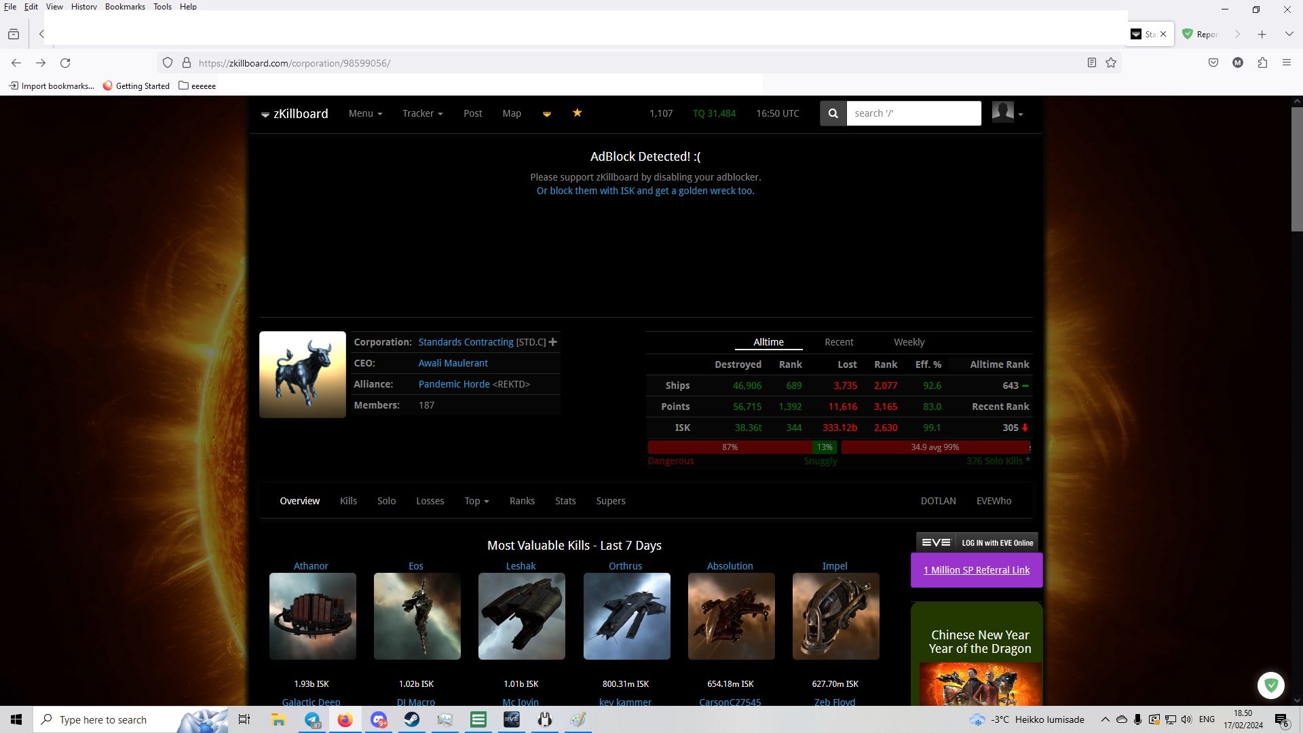This screenshot has width=1303, height=733.
Task: Click the plus icon next to [STD.C]
Action: (x=553, y=342)
